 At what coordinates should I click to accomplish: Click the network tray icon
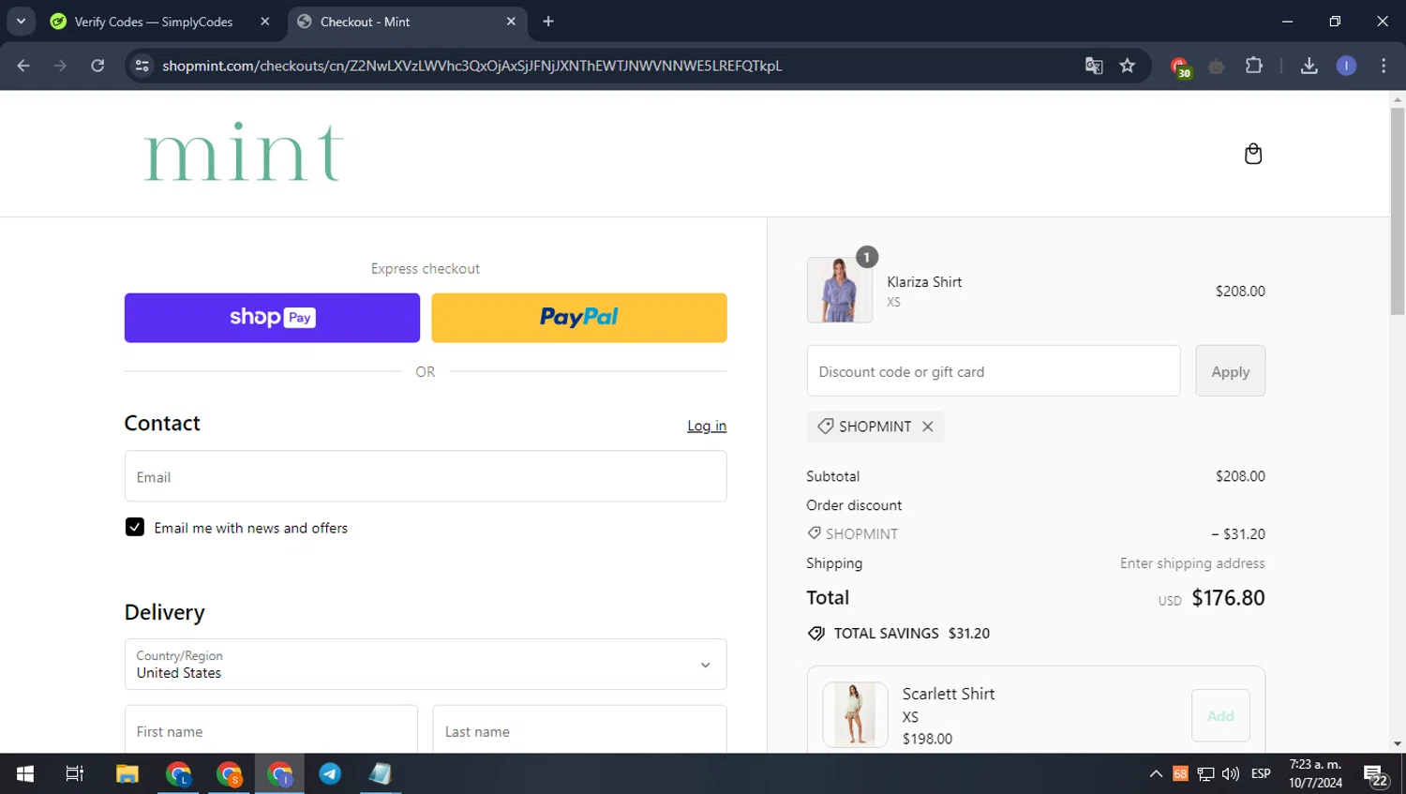1206,773
